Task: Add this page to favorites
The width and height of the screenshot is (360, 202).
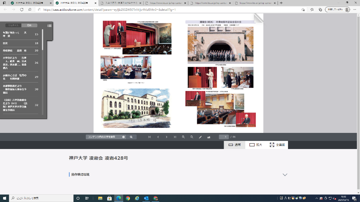Action: (x=303, y=10)
